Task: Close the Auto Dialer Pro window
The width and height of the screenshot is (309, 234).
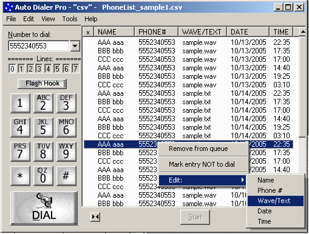Action: pyautogui.click(x=299, y=7)
